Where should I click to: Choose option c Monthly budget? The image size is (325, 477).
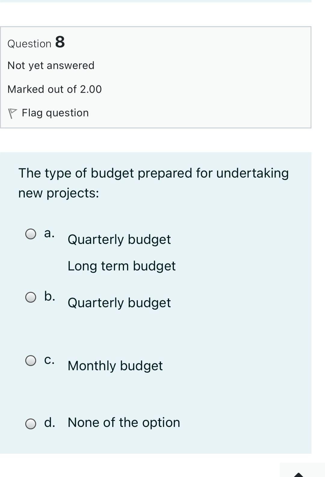(x=31, y=360)
